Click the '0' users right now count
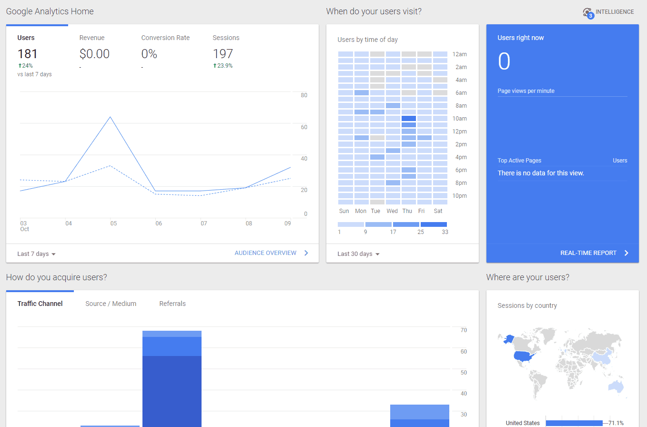 point(504,61)
